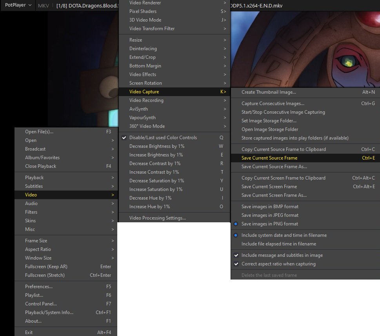Click Open File(s)... in main menu
Image resolution: width=380 pixels, height=336 pixels.
pyautogui.click(x=66, y=132)
